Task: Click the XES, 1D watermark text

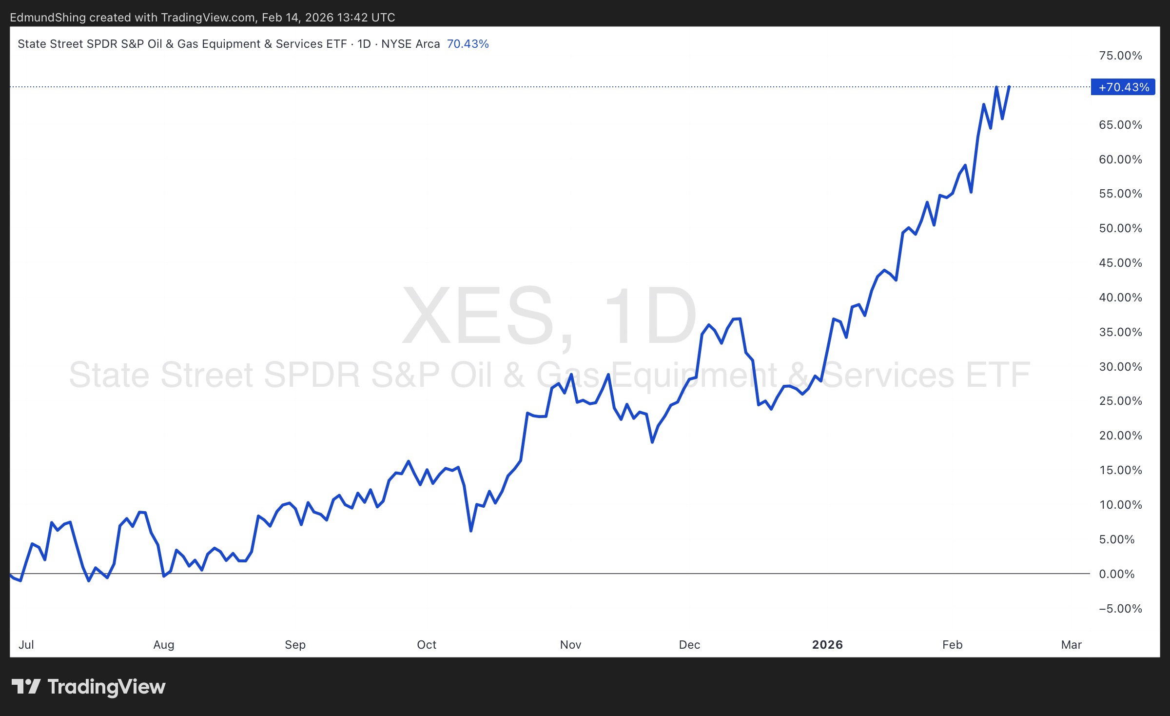Action: click(549, 316)
